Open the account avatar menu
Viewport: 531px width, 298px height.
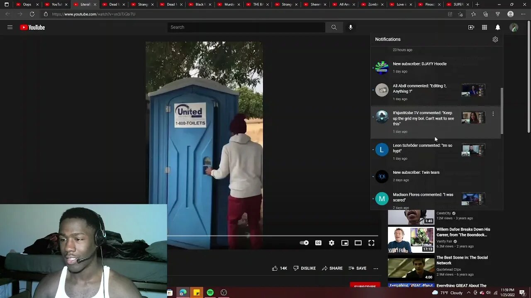tap(514, 27)
